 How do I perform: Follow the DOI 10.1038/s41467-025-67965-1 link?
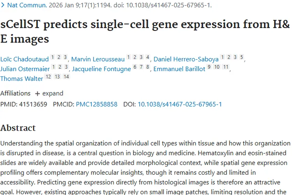point(180,104)
